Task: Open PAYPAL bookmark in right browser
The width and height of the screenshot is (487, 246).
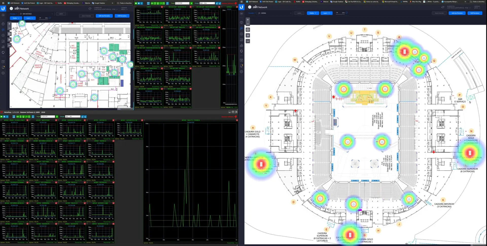Action: tap(404, 2)
